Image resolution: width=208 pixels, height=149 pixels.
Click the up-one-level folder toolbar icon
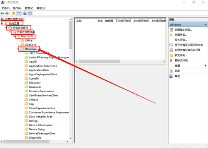(x=13, y=13)
